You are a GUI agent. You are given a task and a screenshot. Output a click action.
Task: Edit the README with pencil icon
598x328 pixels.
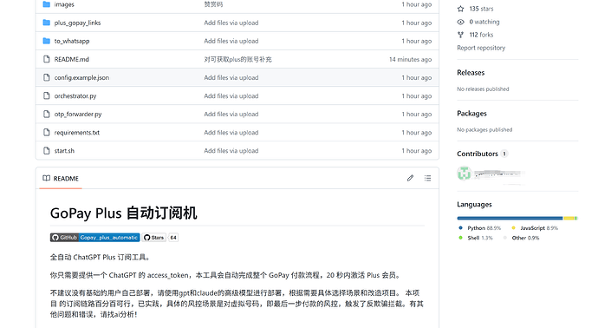[x=410, y=178]
